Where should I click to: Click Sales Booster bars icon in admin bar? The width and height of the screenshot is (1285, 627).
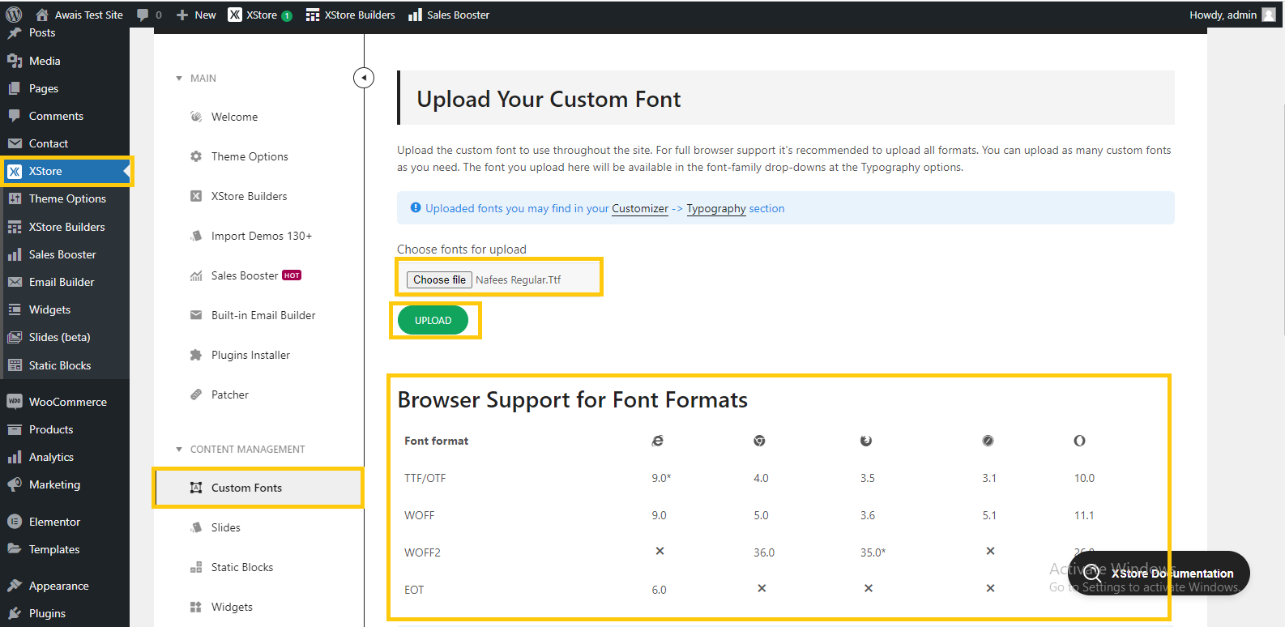click(415, 15)
